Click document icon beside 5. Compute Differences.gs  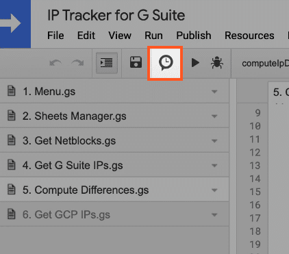coord(12,189)
